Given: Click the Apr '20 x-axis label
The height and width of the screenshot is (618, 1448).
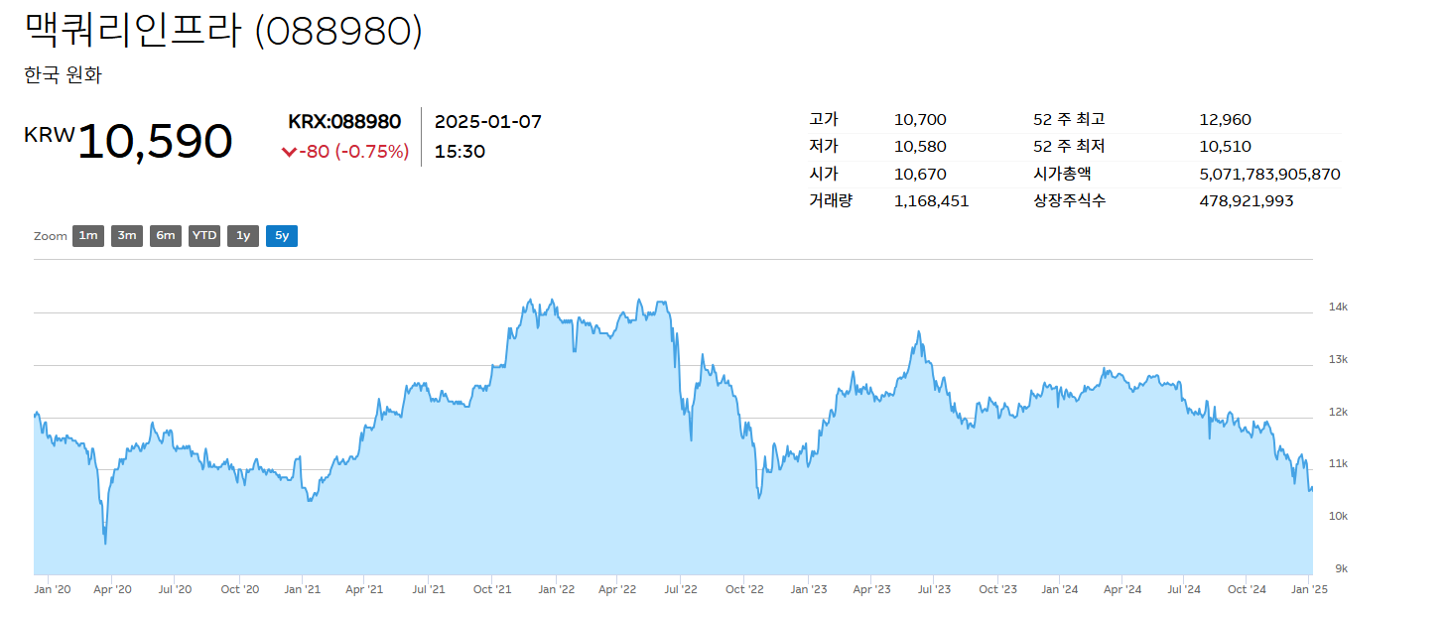Looking at the screenshot, I should point(112,589).
